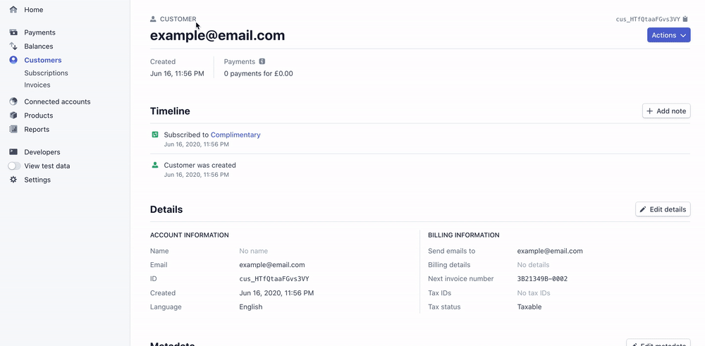This screenshot has height=346, width=705.
Task: Click the Home icon in sidebar
Action: (13, 10)
